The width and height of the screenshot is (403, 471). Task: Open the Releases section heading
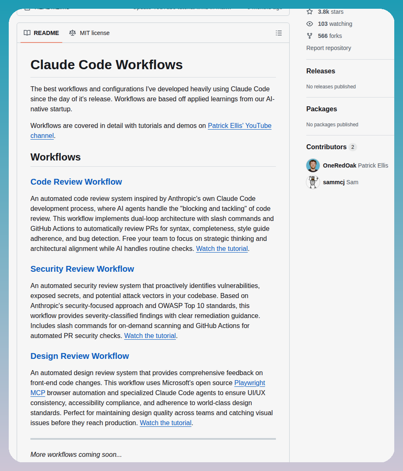(321, 71)
